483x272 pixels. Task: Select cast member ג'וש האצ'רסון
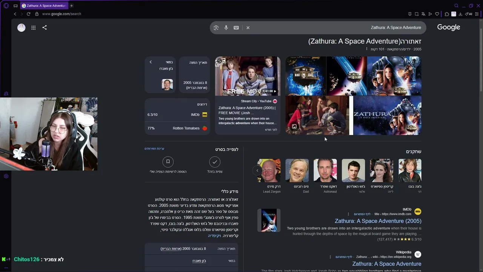click(353, 176)
